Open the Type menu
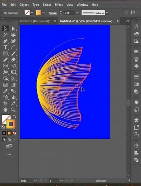141x186 pixels. tap(36, 5)
